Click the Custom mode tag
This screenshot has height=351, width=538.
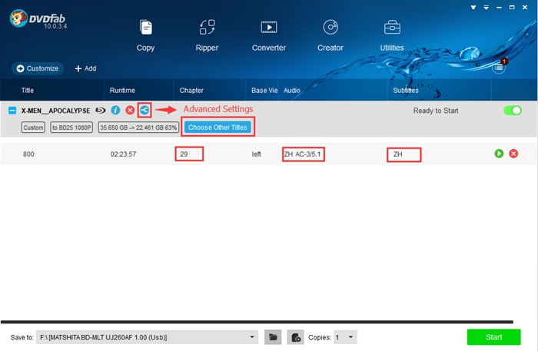33,127
